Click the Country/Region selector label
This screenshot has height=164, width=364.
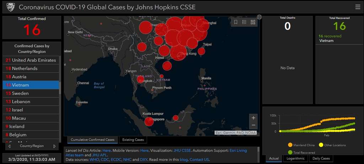(32, 146)
